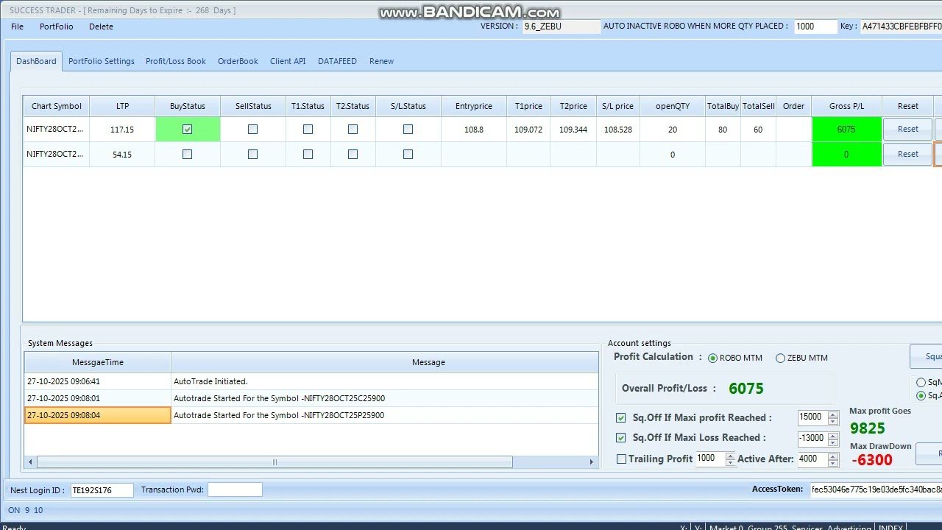Open the PortFolio menu

57,26
